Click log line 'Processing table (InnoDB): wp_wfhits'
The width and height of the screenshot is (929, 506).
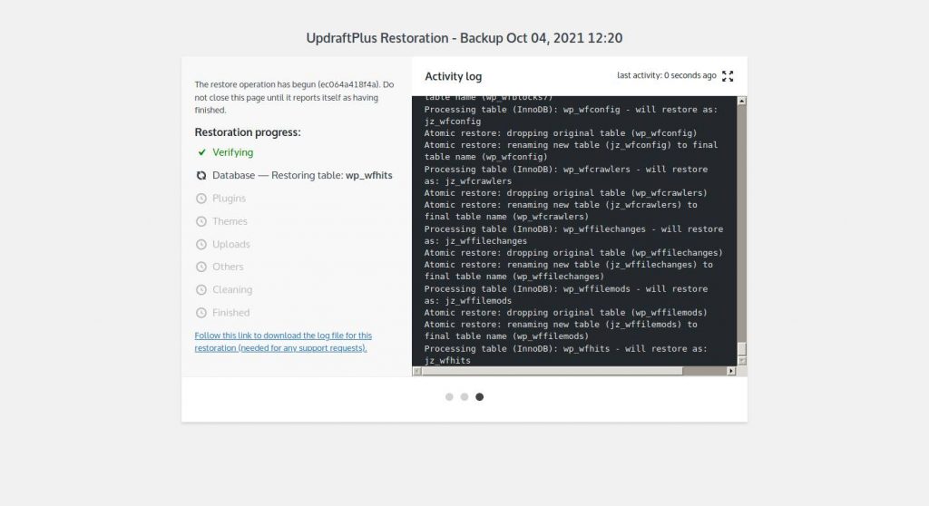pos(566,355)
